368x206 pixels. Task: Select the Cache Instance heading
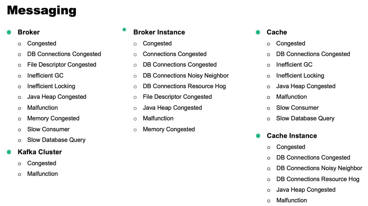point(292,136)
